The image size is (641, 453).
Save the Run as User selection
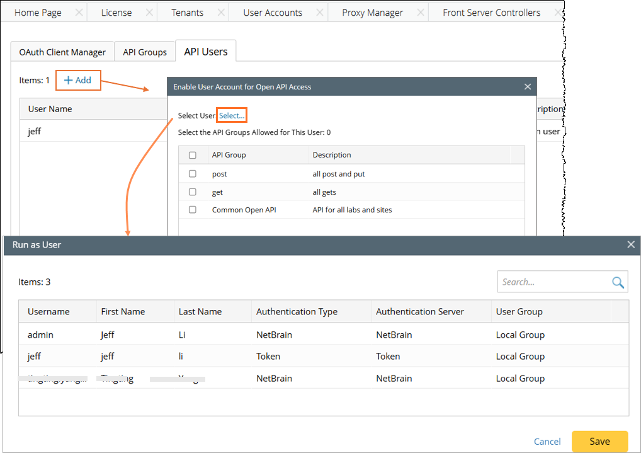599,441
